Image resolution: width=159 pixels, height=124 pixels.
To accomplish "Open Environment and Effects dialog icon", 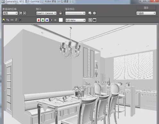I will point(94,13).
